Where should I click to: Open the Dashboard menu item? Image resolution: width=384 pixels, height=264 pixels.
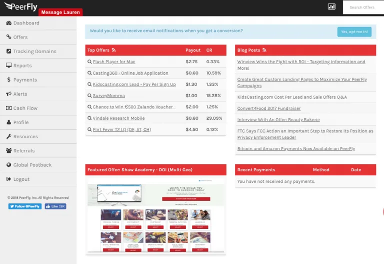[x=38, y=23]
